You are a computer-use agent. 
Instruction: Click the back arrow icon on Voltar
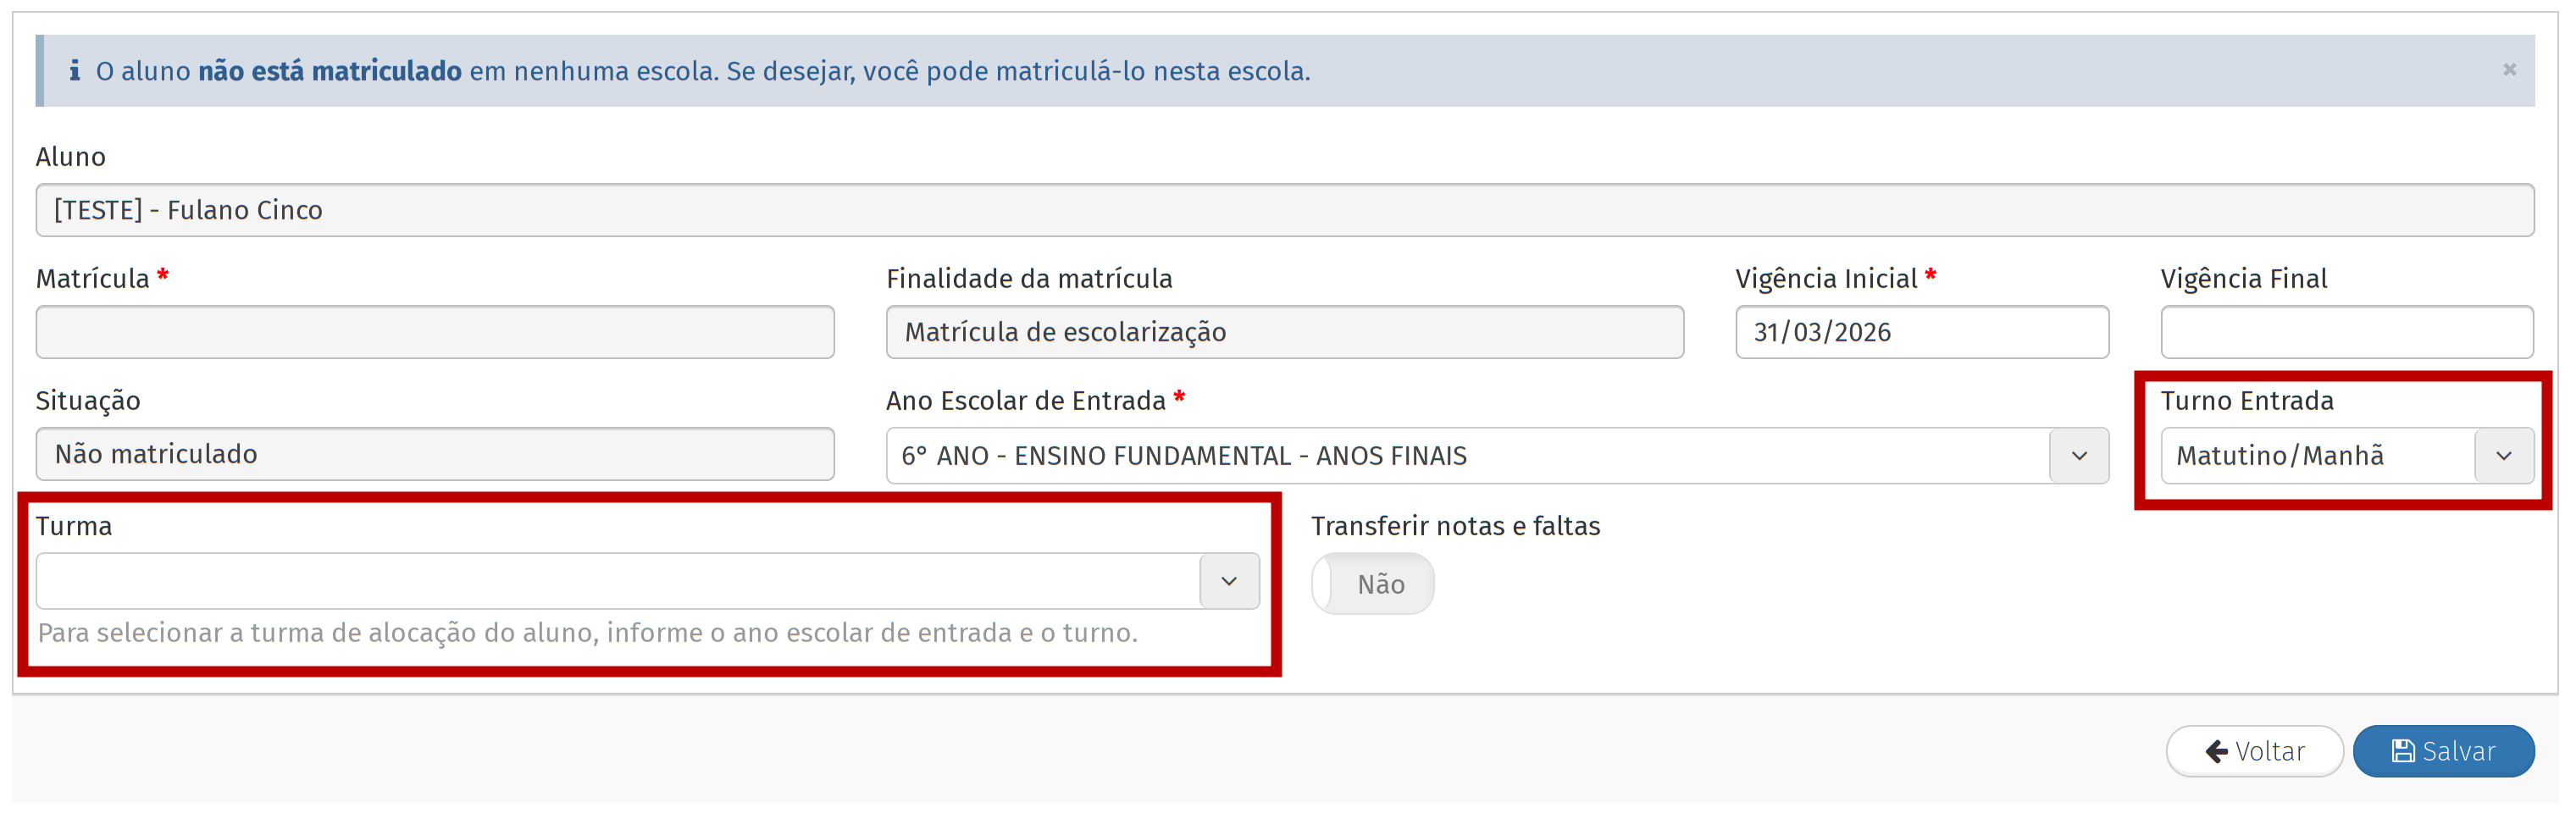[x=2216, y=751]
